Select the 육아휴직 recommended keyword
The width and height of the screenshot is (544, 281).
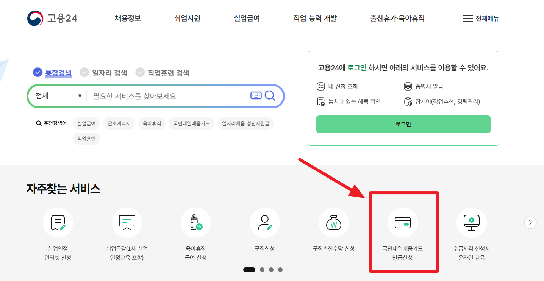coord(152,123)
